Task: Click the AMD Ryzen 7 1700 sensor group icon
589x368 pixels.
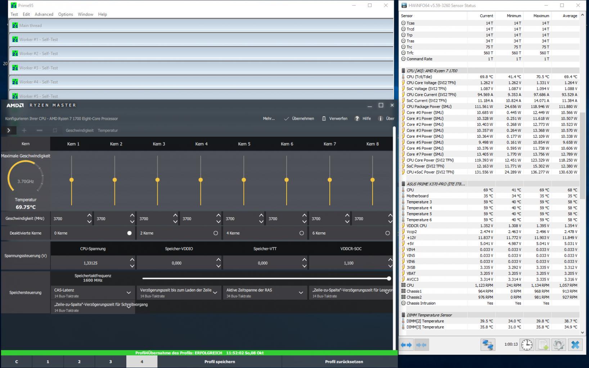Action: point(403,71)
